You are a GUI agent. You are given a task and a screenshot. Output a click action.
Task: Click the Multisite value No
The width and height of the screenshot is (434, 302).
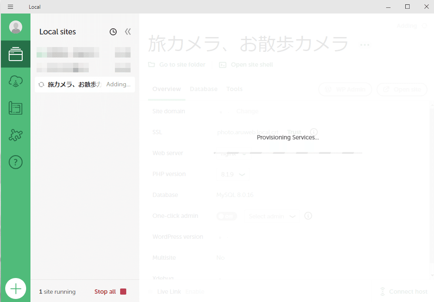pyautogui.click(x=220, y=258)
